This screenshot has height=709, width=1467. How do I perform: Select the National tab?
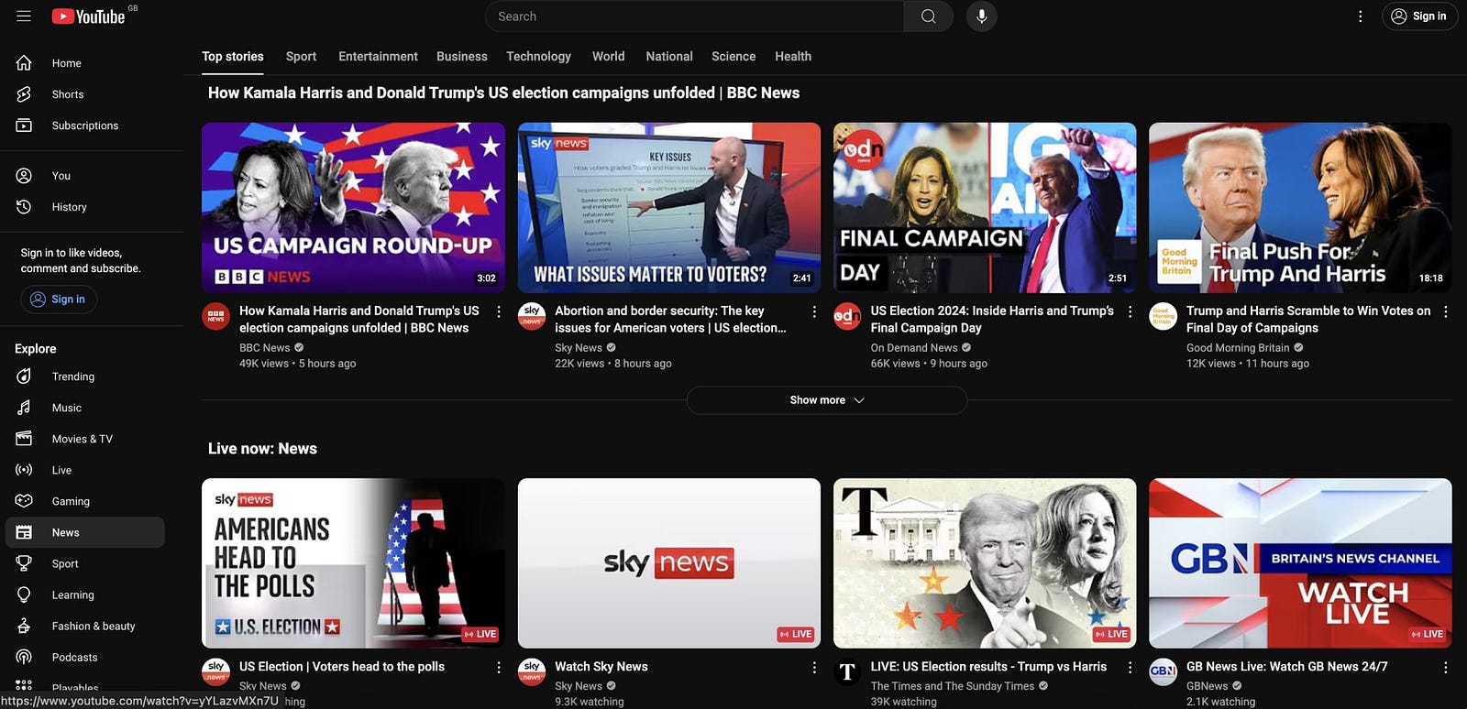tap(669, 57)
